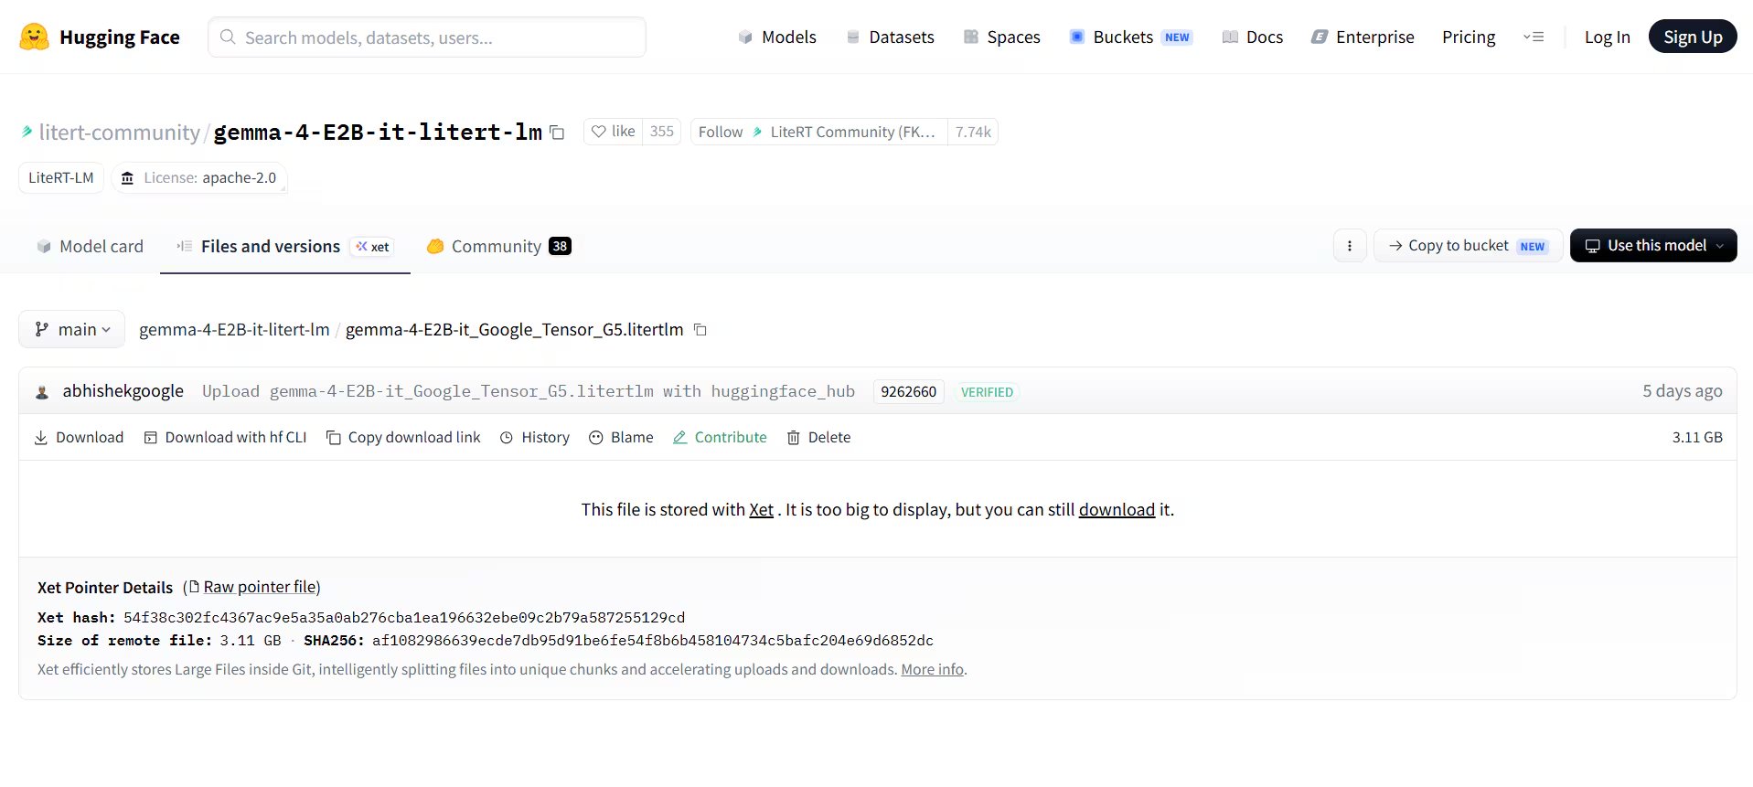Open the three-dot more options menu

click(x=1350, y=246)
